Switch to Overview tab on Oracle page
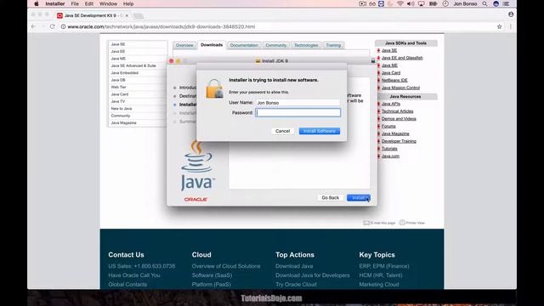 (184, 45)
